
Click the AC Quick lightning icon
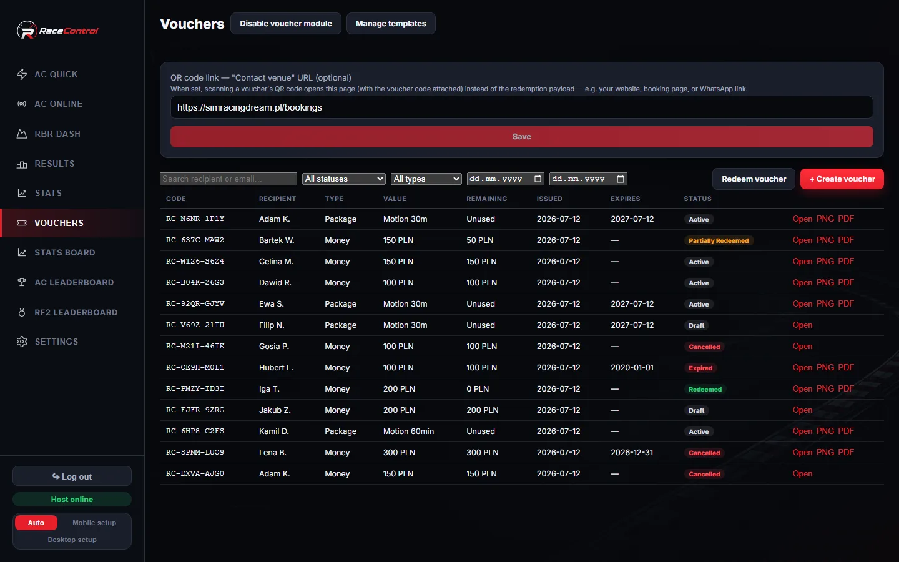tap(22, 74)
